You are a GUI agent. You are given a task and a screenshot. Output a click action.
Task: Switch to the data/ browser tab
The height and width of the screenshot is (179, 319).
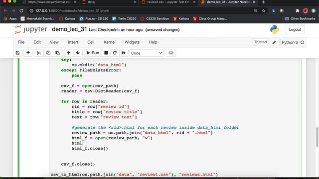pos(109,2)
